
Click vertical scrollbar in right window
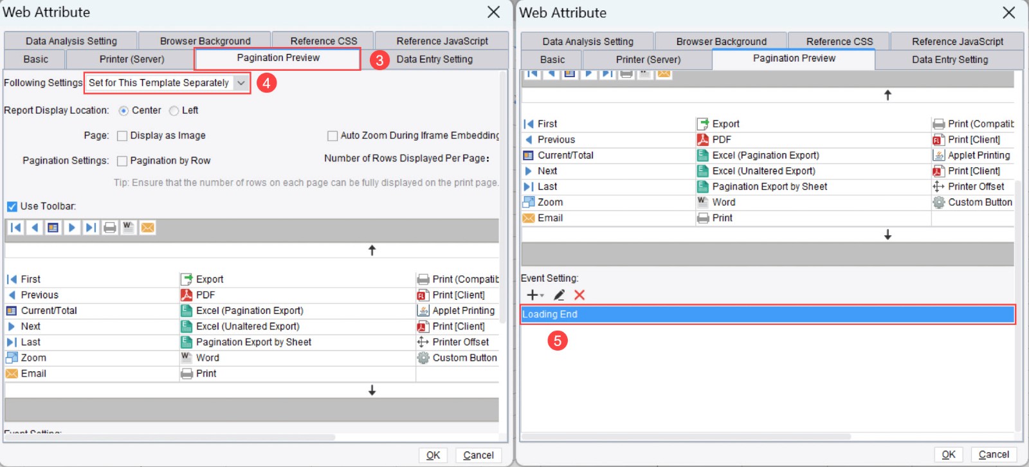1018,306
